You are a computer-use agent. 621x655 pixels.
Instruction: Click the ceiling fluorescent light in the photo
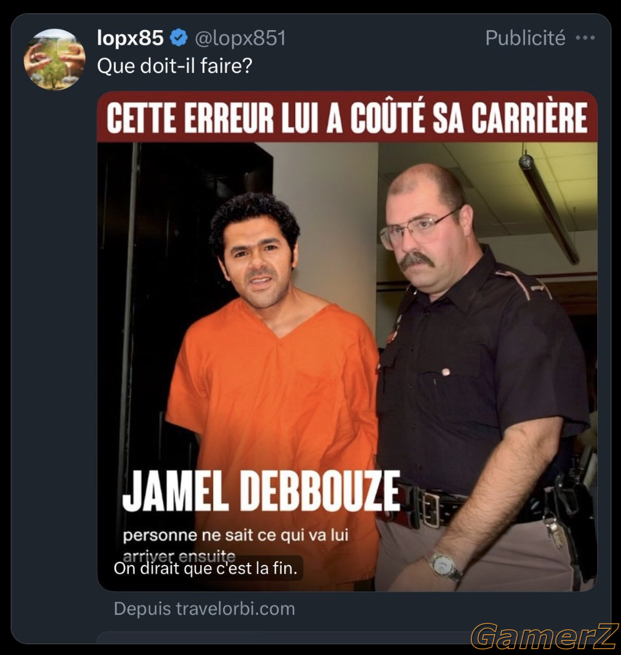click(547, 207)
